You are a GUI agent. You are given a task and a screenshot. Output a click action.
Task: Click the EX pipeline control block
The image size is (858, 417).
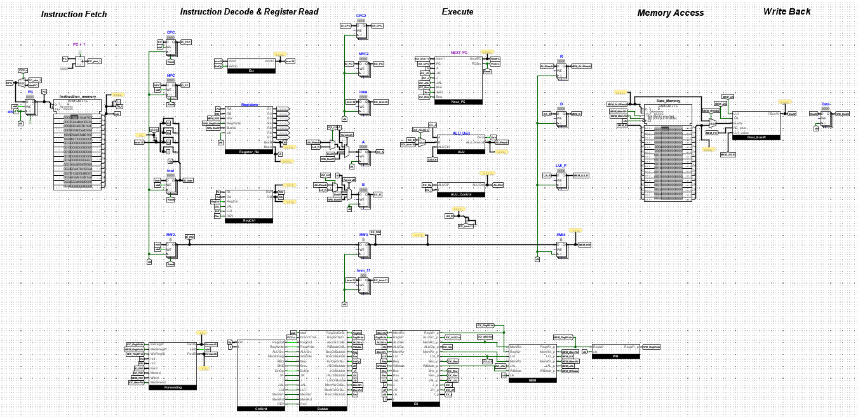[x=416, y=368]
